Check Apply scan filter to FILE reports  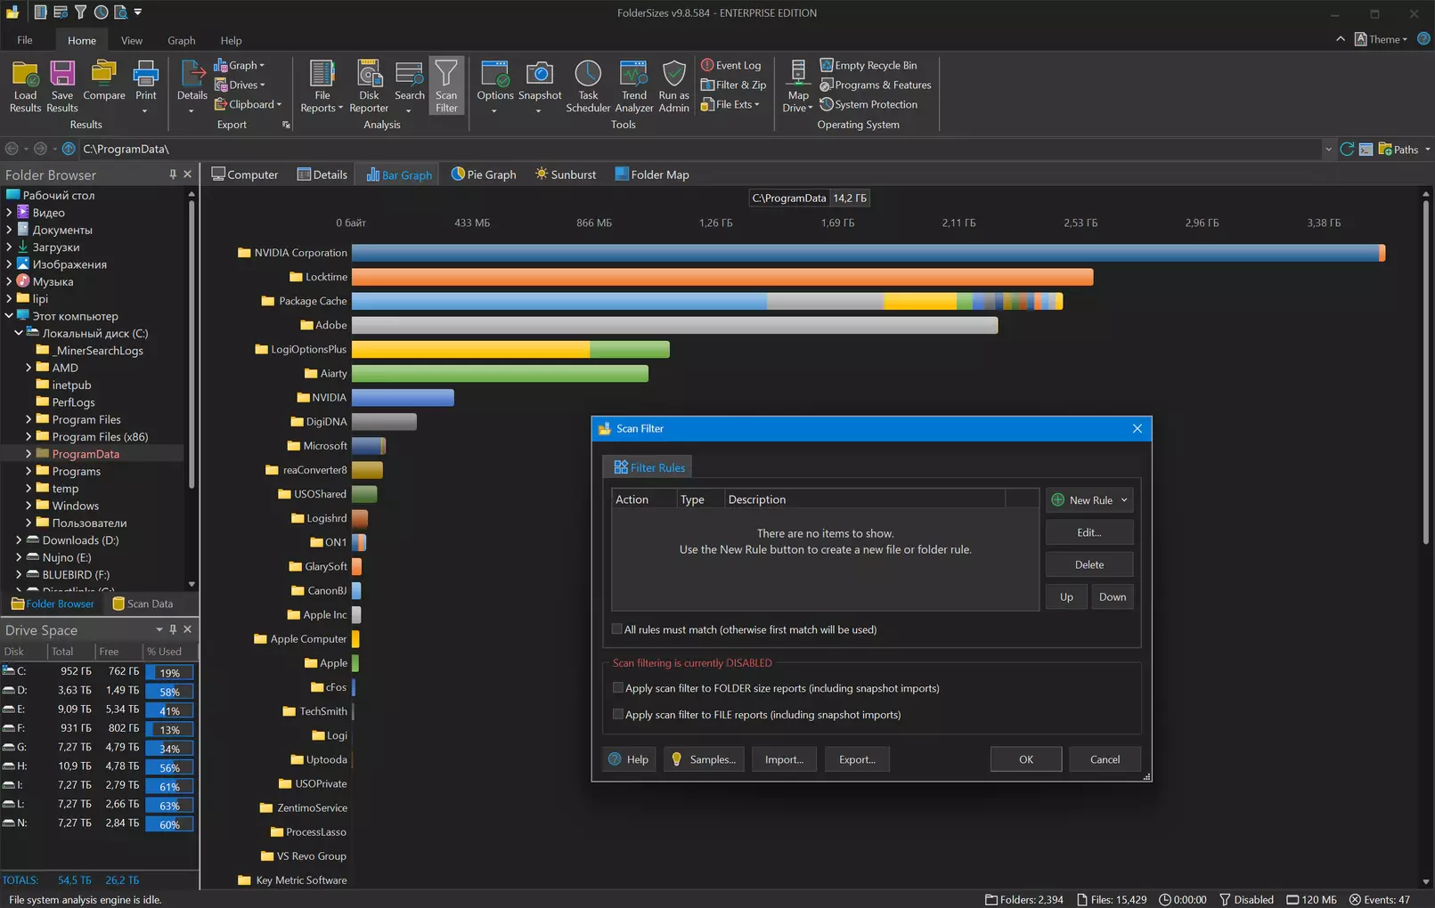618,715
